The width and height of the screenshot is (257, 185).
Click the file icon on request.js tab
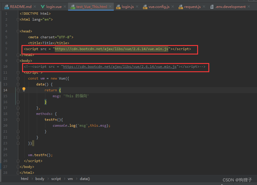click(x=180, y=6)
